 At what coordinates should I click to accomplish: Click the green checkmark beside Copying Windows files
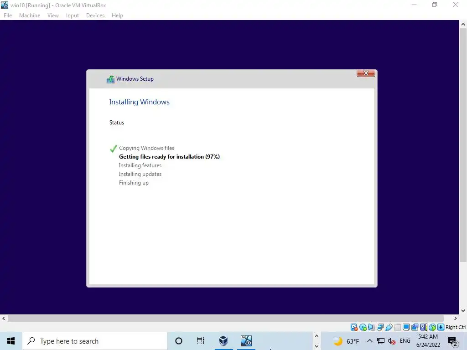tap(113, 148)
